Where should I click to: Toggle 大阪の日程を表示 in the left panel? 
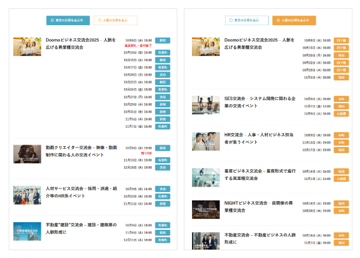click(x=115, y=20)
